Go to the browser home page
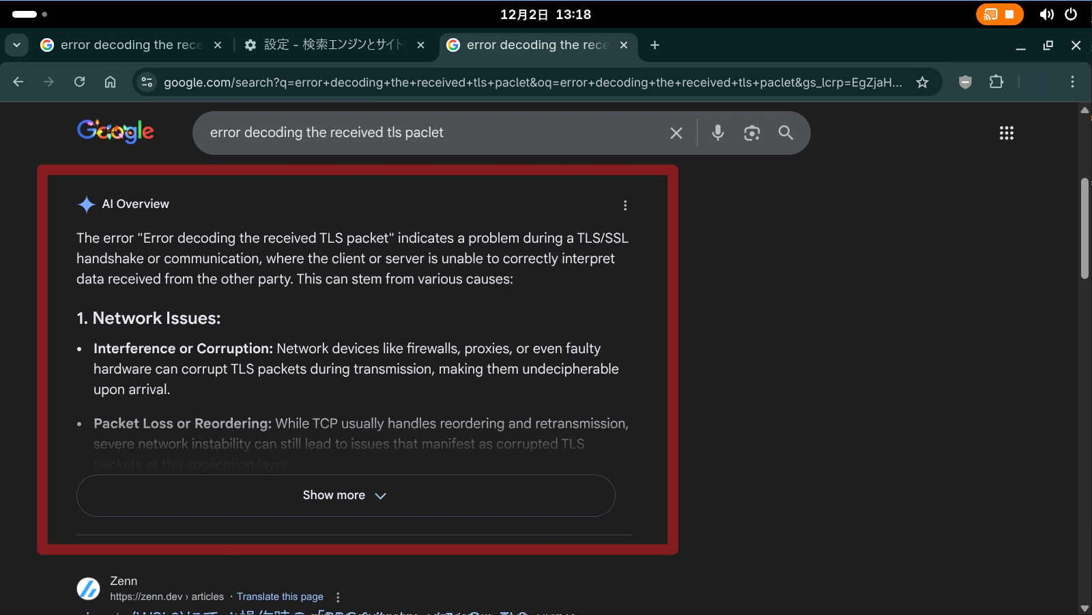 tap(110, 82)
